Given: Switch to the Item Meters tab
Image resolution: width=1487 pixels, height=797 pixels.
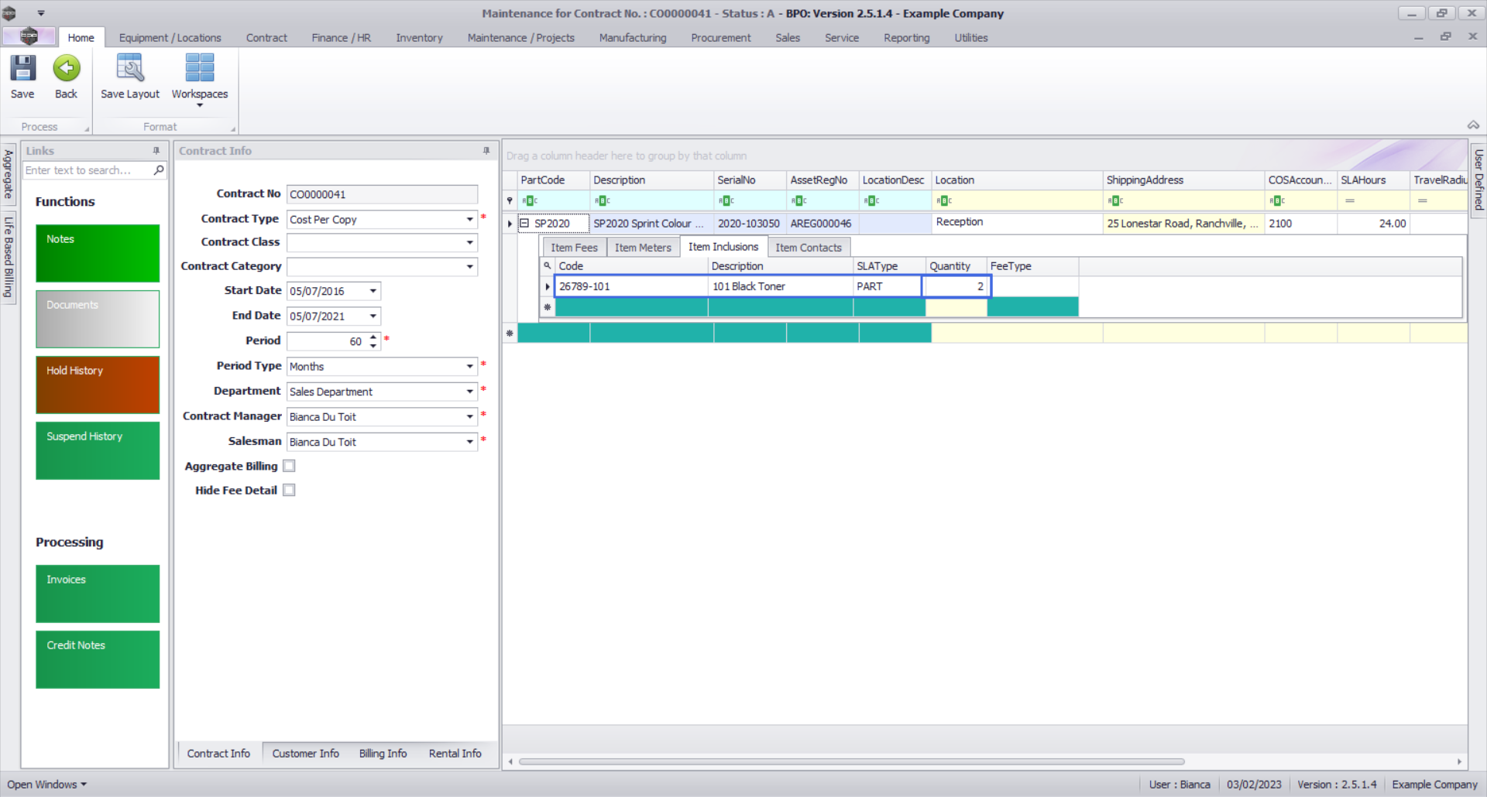Looking at the screenshot, I should click(643, 248).
